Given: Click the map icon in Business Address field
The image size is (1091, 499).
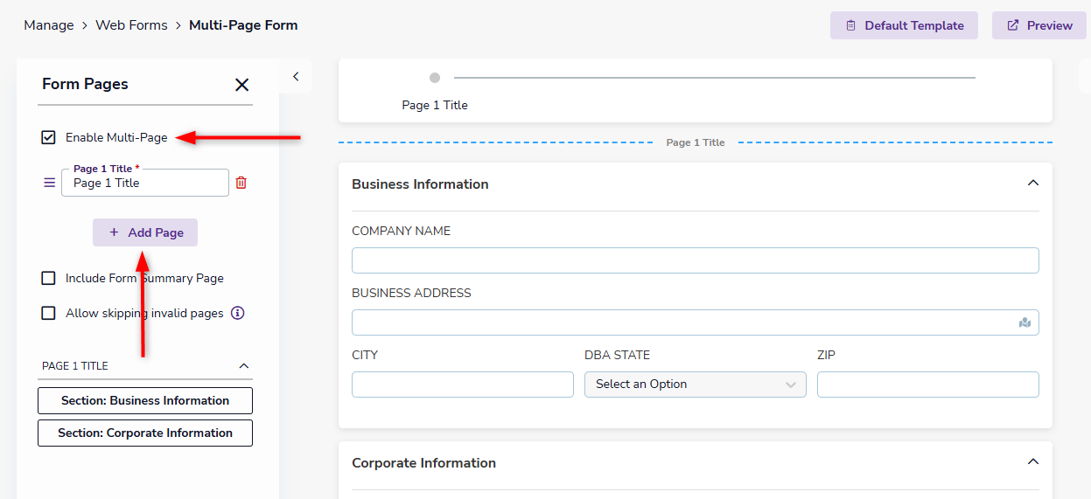Looking at the screenshot, I should coord(1025,322).
